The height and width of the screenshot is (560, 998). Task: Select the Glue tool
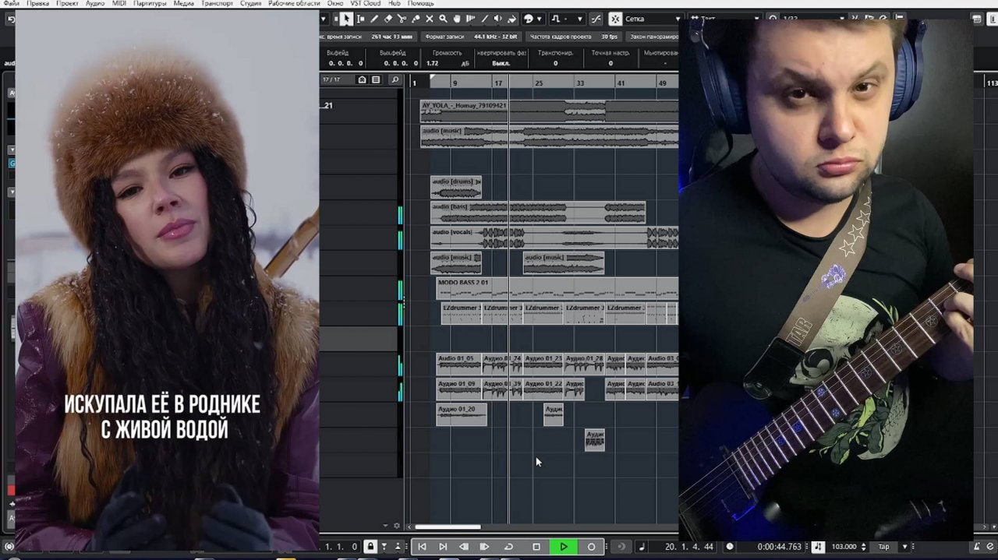point(416,19)
